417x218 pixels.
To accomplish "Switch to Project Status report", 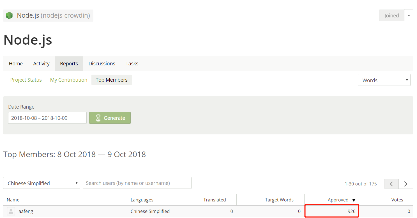I will click(x=26, y=80).
